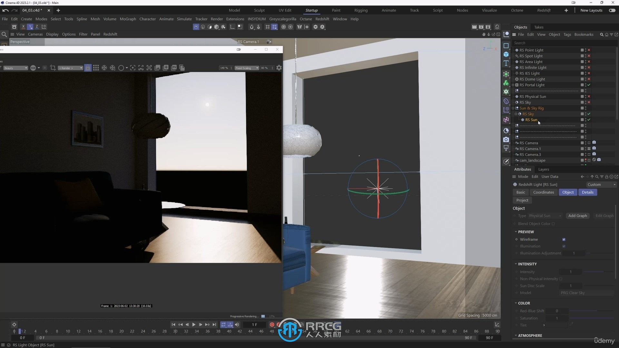Toggle Wireframe checkbox in Preview section

tap(564, 239)
